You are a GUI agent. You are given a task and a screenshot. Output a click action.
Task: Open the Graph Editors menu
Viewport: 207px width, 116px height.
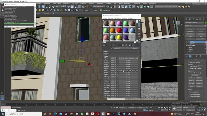coord(57,4)
